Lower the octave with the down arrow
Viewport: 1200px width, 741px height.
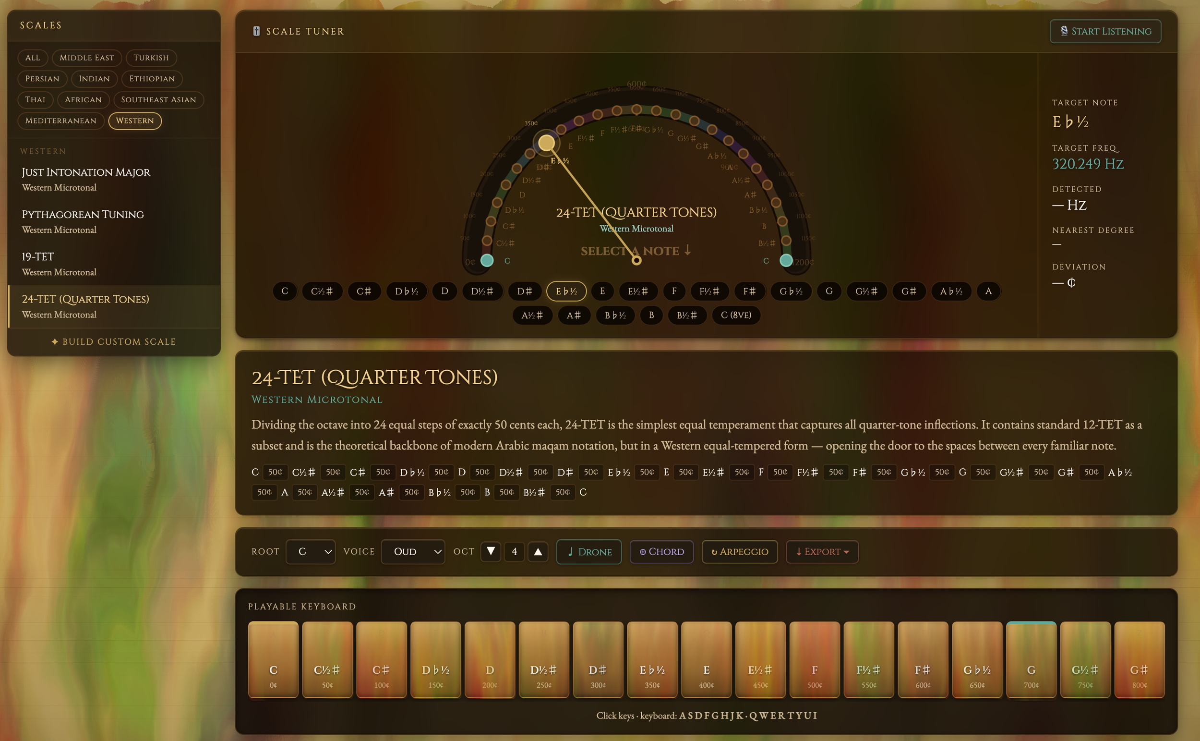pos(490,551)
